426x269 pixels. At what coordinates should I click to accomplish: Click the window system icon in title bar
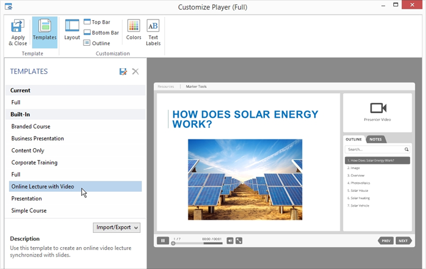pos(9,6)
